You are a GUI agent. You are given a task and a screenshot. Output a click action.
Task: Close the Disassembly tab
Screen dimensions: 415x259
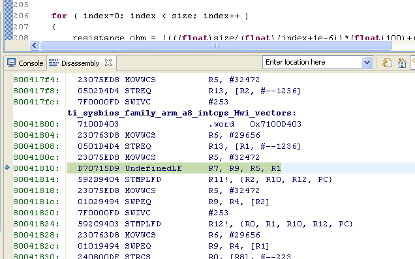pyautogui.click(x=108, y=63)
